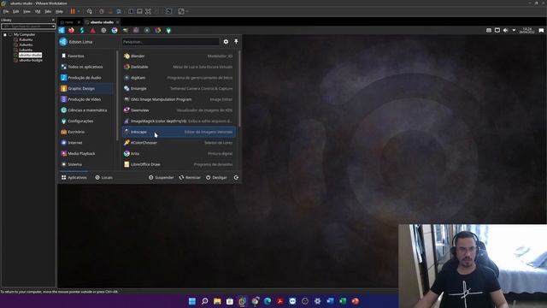
Task: Open Firefox from the Ubuntu Studio panel
Action: [71, 31]
